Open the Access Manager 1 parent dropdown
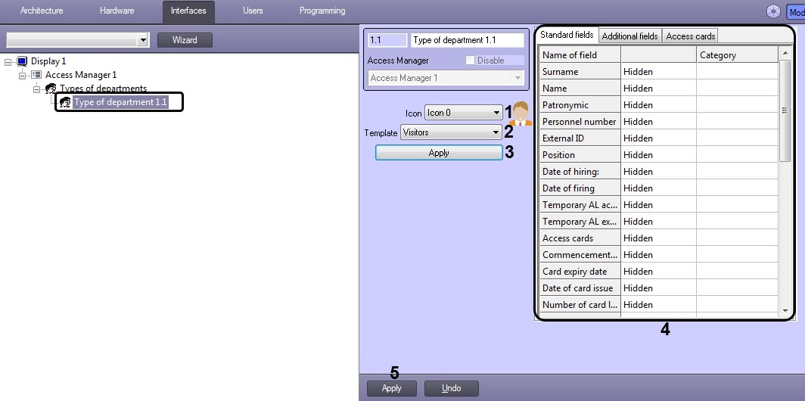 coord(517,78)
